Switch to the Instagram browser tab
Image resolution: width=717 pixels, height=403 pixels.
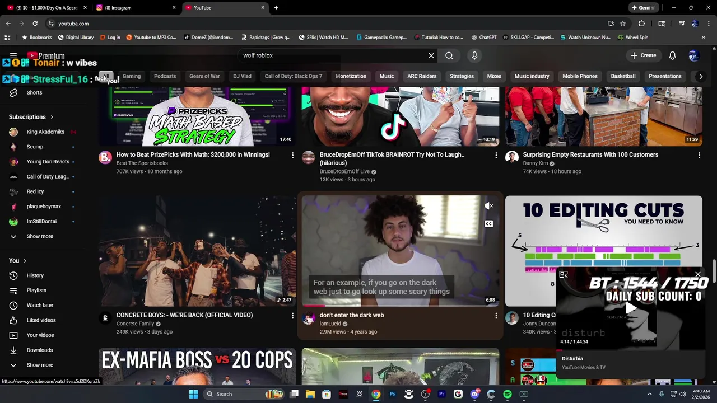tap(134, 8)
